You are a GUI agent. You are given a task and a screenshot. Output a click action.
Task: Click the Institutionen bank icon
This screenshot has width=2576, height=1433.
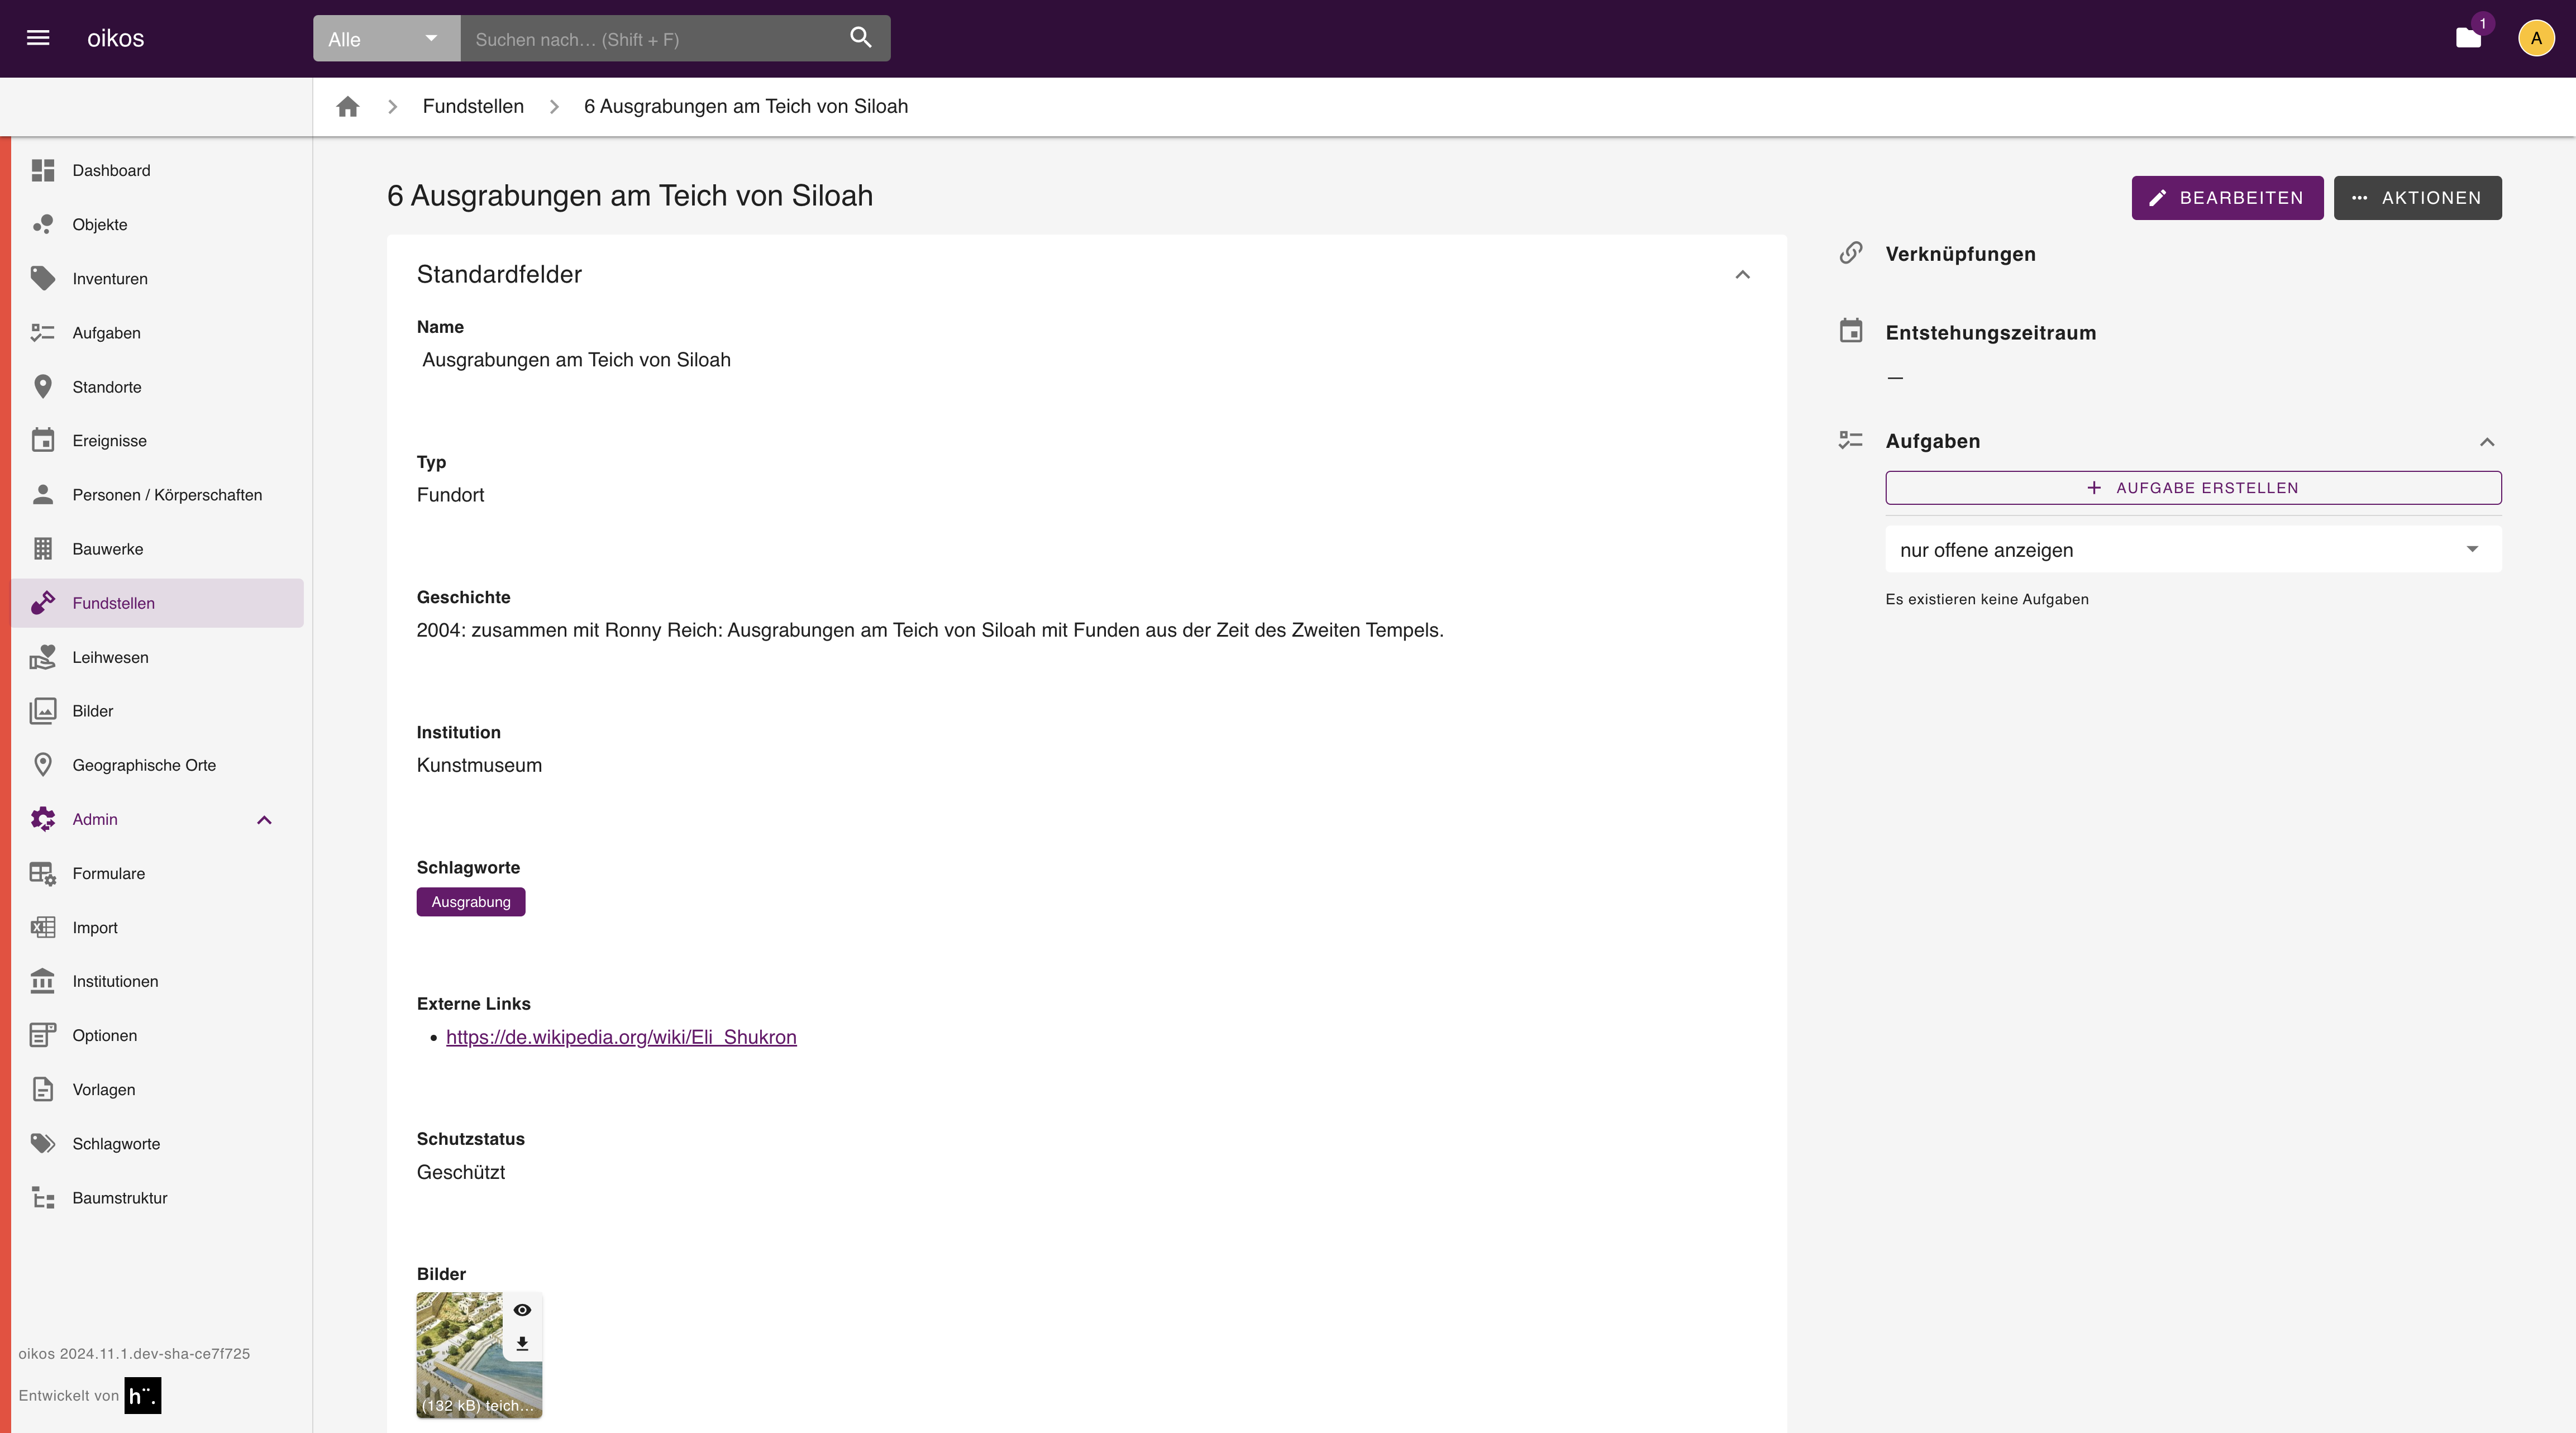pos(43,981)
